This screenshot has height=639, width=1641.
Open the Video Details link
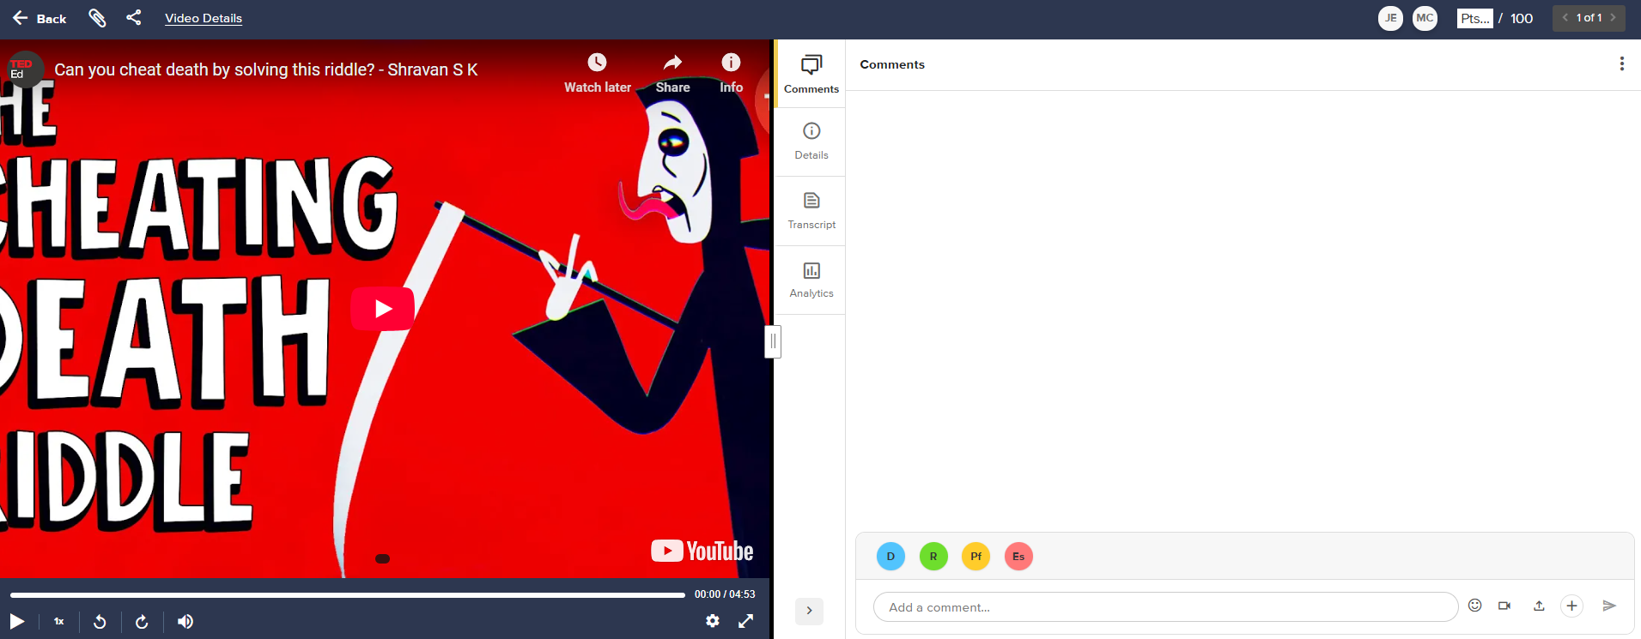click(x=204, y=18)
